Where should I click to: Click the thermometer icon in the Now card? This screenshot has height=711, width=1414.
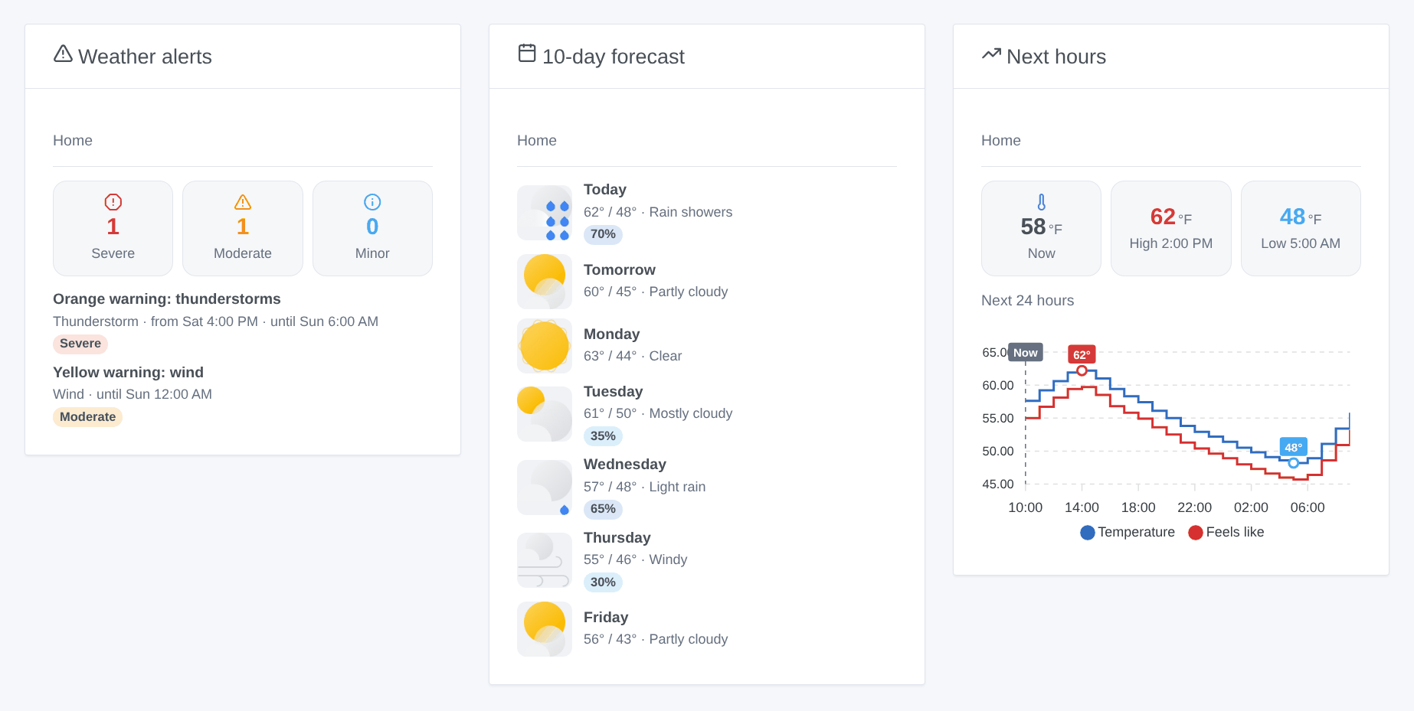[1041, 202]
